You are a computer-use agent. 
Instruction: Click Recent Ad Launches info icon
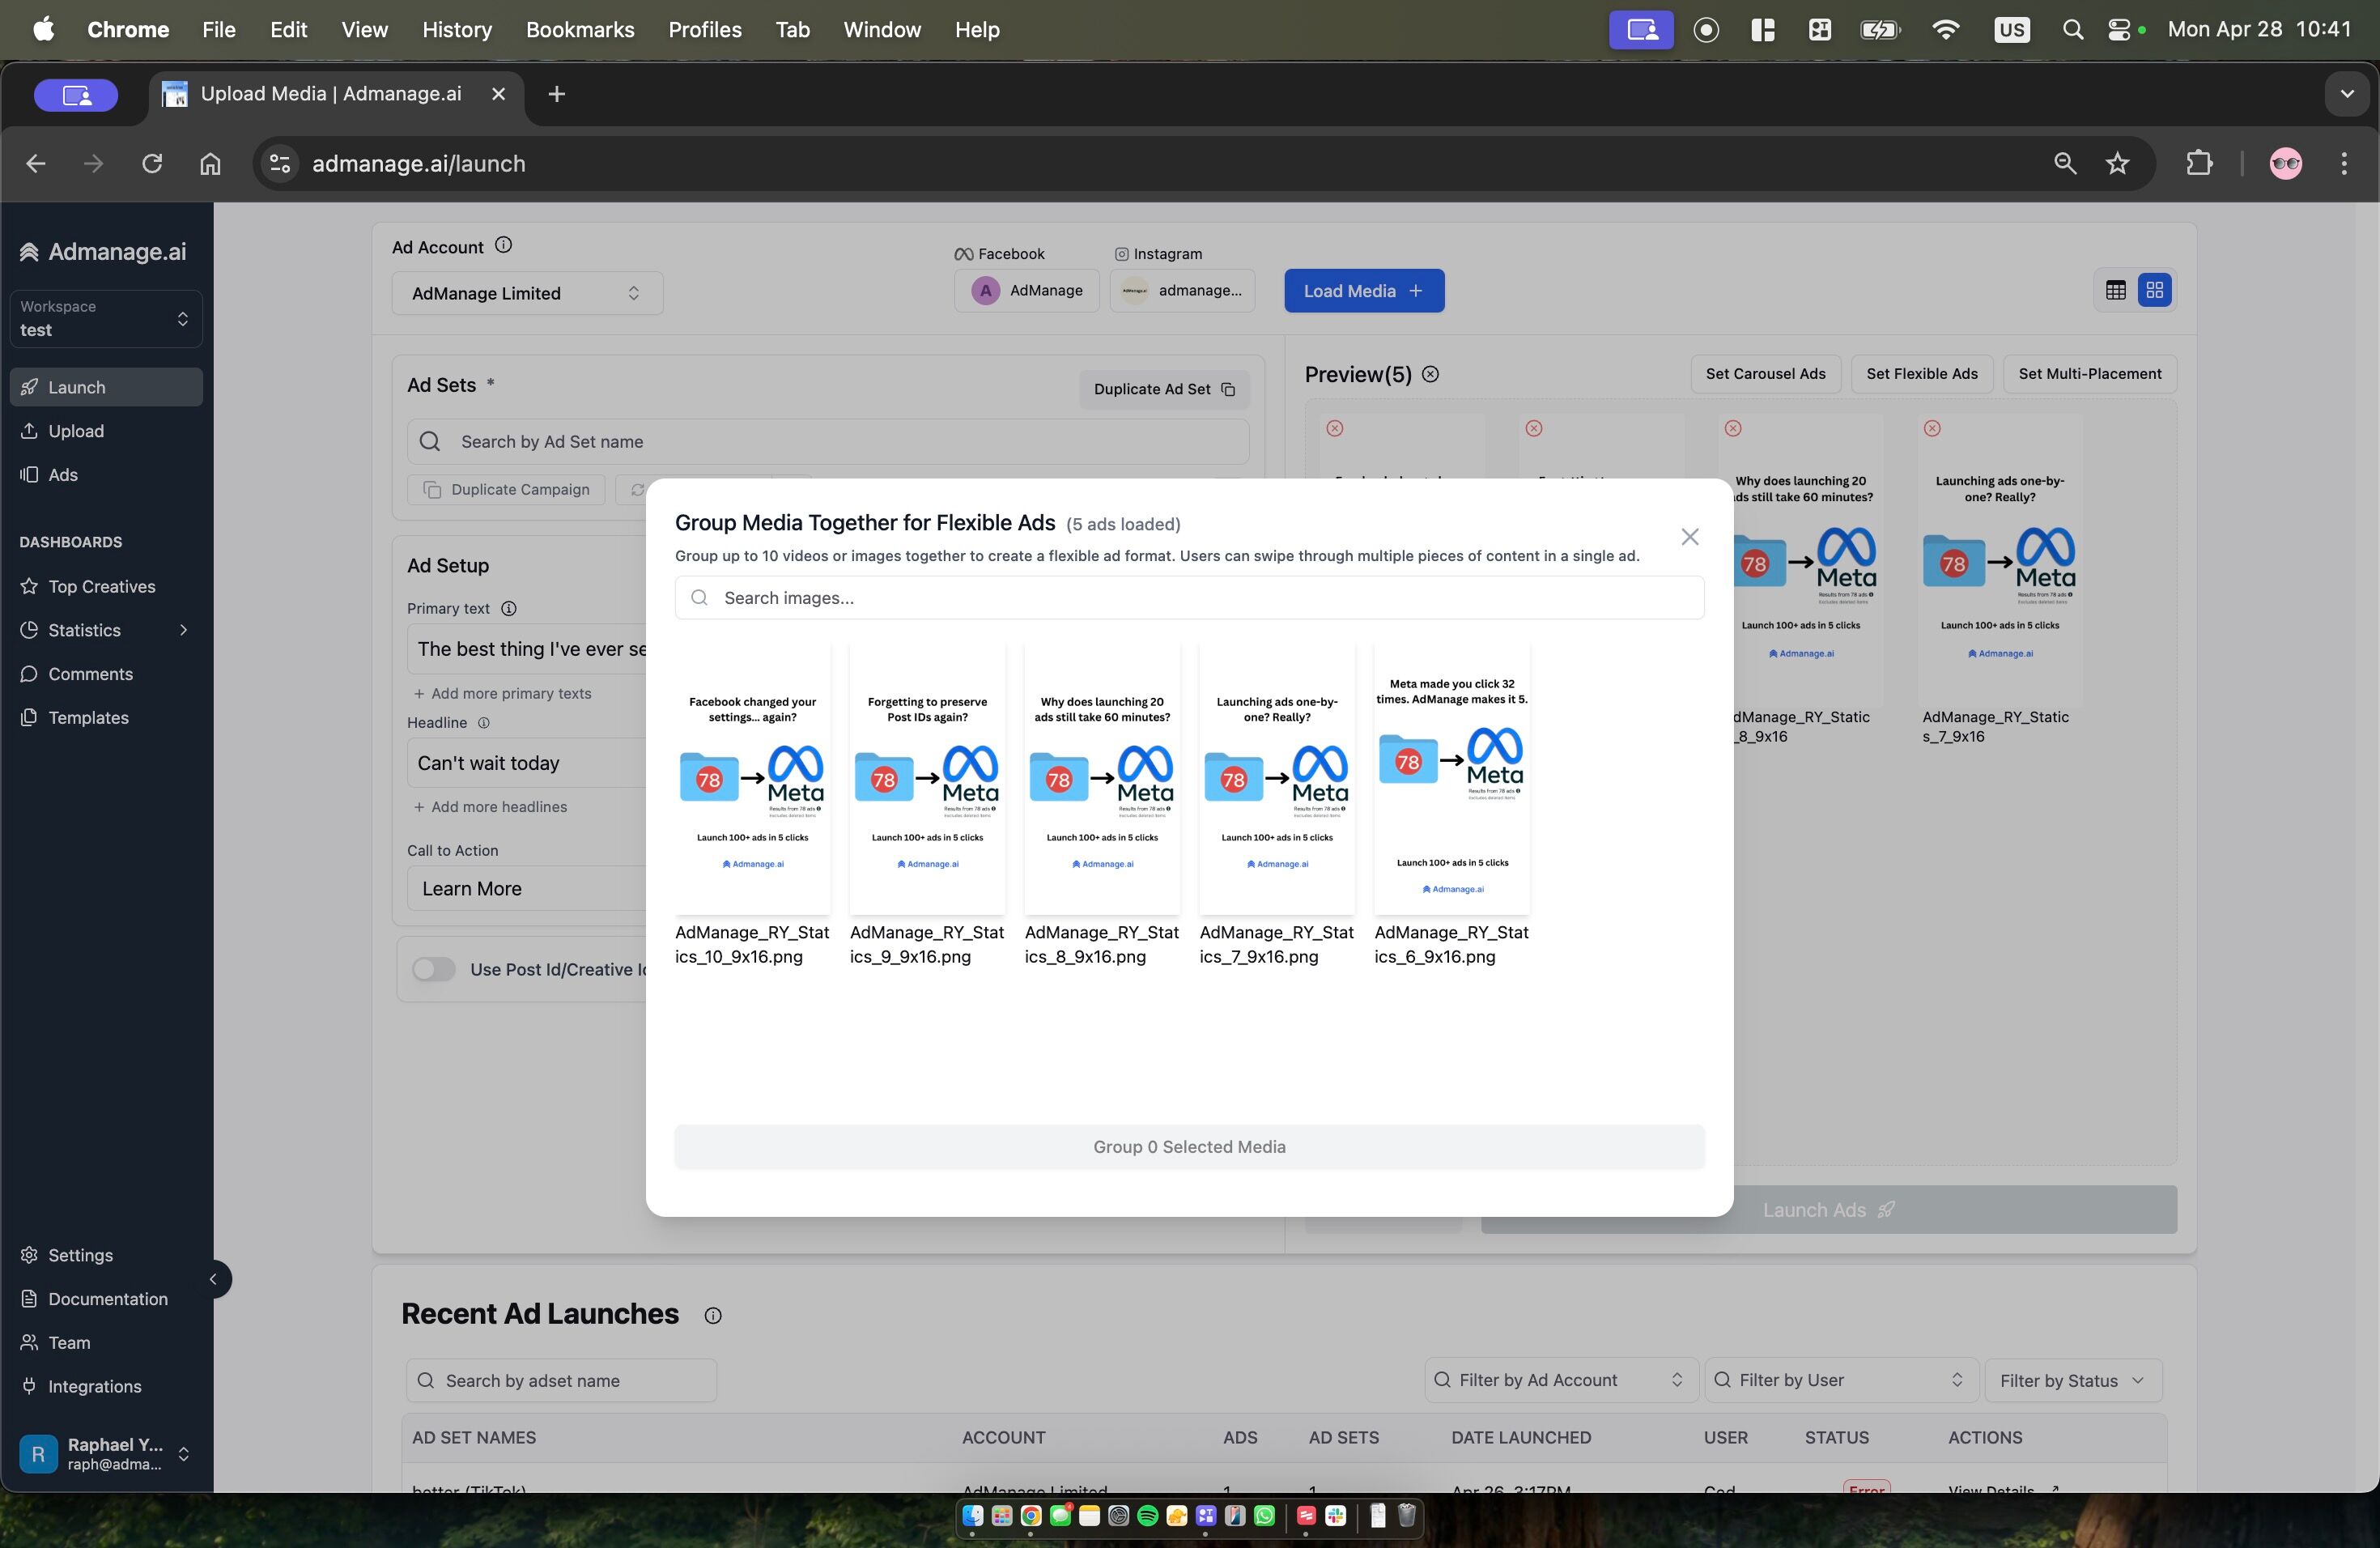point(712,1315)
